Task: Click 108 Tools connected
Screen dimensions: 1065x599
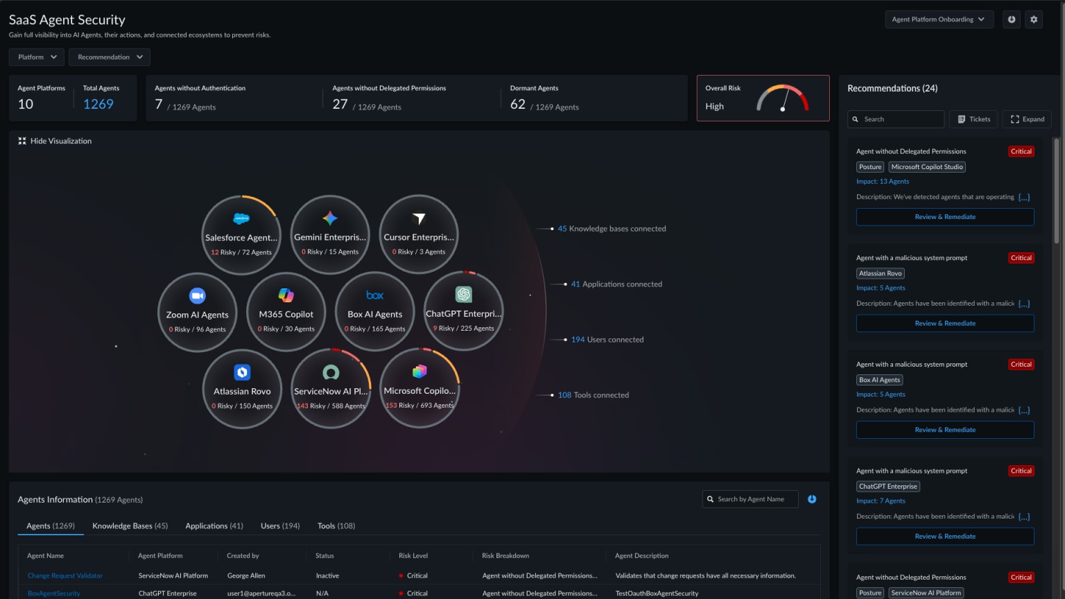Action: pyautogui.click(x=594, y=395)
